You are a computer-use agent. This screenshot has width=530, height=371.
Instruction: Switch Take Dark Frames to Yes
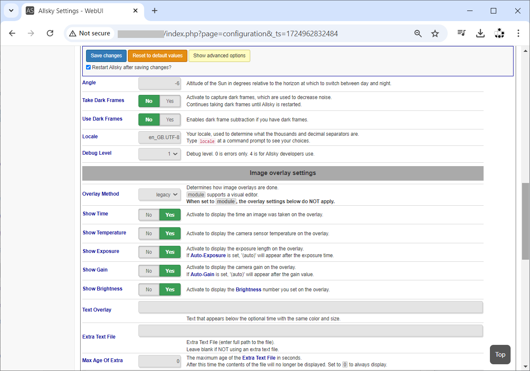pyautogui.click(x=170, y=101)
